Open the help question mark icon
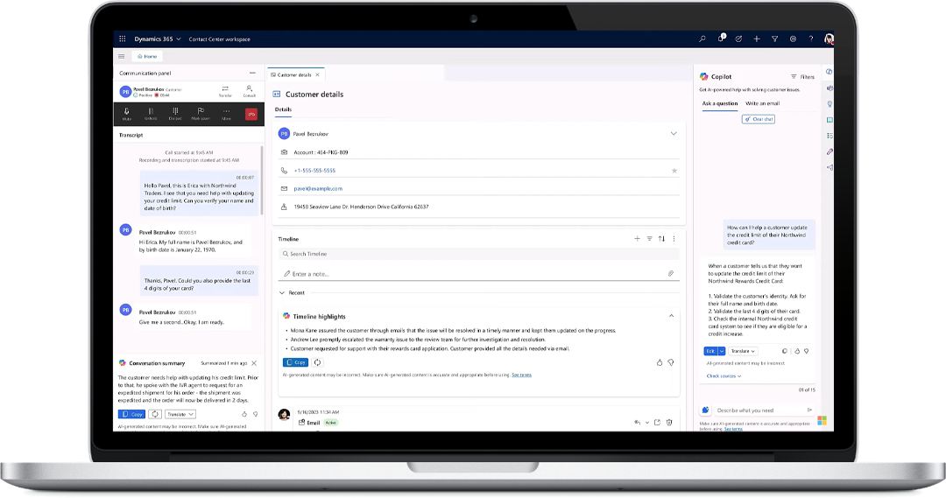The width and height of the screenshot is (946, 498). tap(811, 39)
